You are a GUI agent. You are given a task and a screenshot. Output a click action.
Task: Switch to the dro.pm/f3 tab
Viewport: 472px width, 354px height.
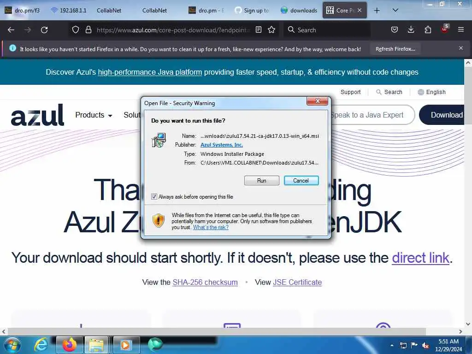point(23,11)
